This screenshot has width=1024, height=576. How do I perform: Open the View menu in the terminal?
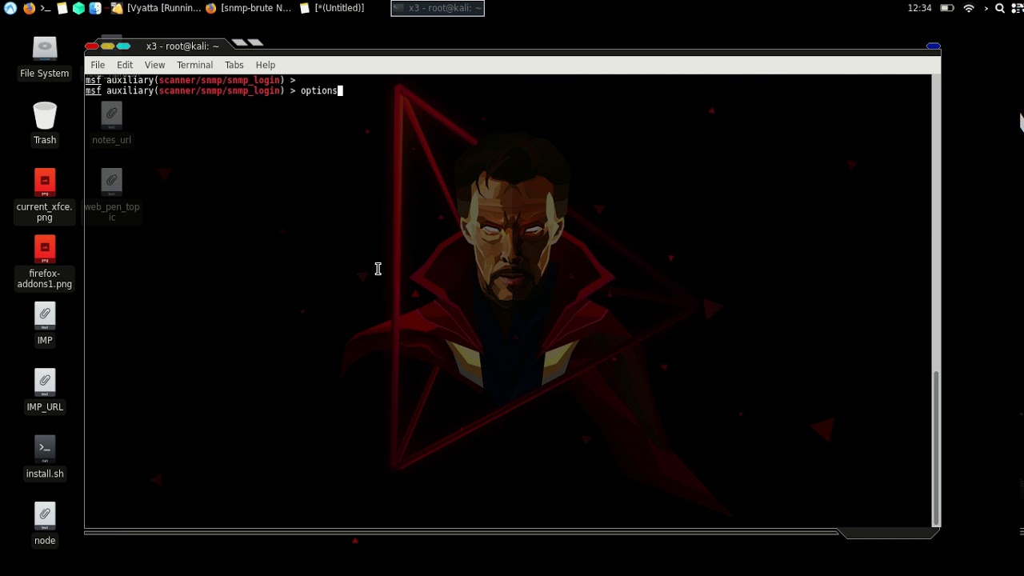[x=154, y=65]
